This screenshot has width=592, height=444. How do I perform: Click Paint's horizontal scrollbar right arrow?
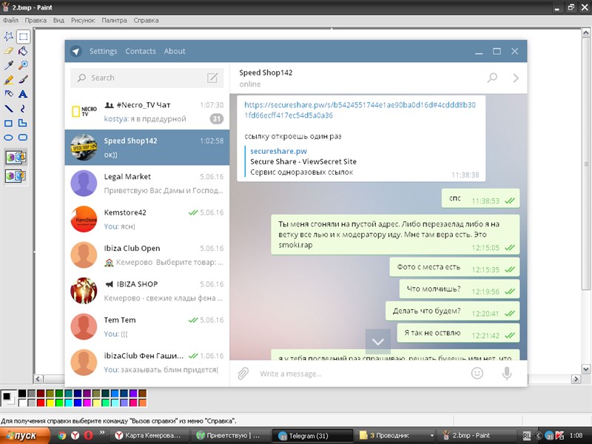point(576,379)
